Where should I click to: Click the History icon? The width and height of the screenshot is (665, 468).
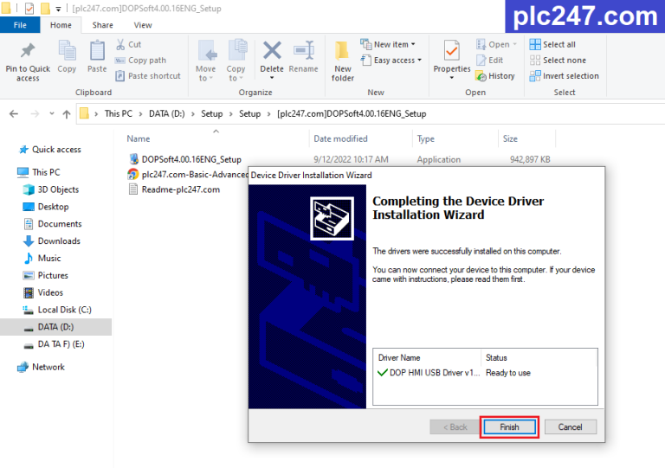click(481, 76)
